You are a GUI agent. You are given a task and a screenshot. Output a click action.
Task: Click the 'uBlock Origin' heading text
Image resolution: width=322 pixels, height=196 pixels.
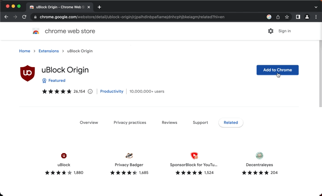click(x=65, y=70)
